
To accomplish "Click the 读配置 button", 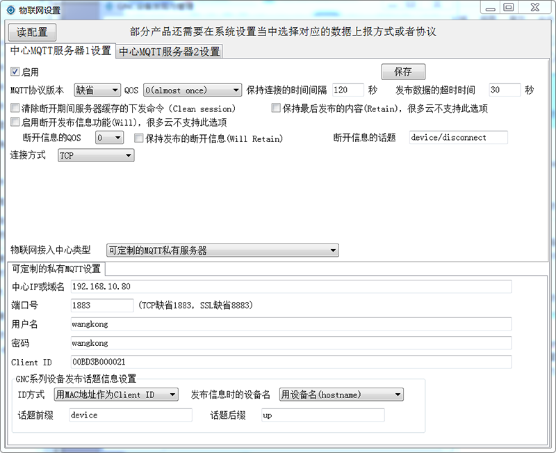I will (32, 32).
